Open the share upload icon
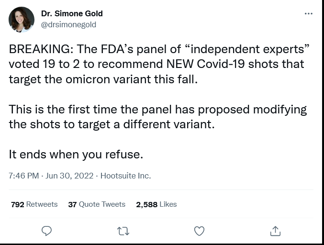 coord(276,231)
